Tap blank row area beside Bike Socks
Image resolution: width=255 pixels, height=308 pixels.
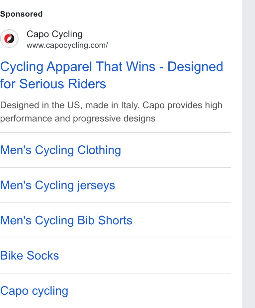[145, 256]
